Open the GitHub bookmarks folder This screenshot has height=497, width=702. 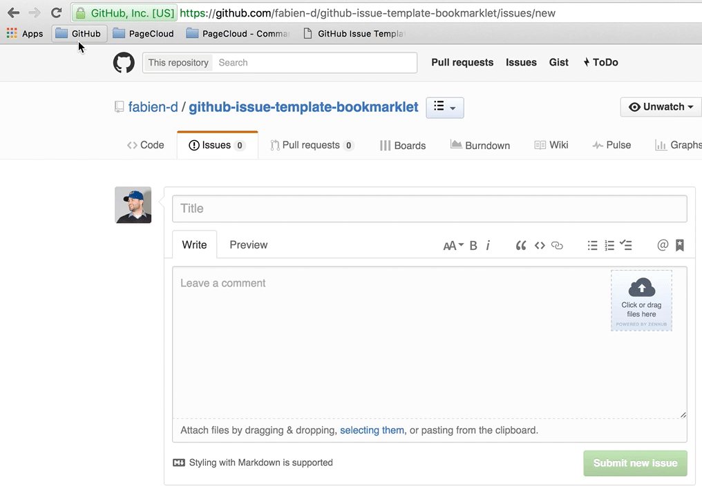[79, 34]
